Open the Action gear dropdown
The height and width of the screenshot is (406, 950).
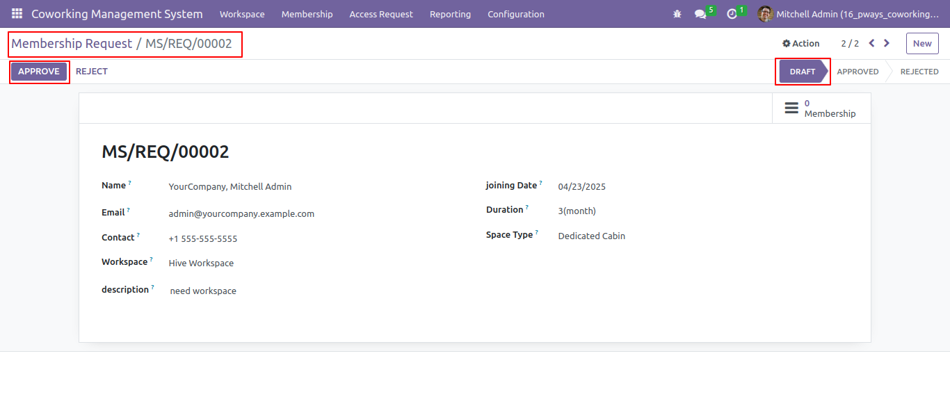(x=801, y=43)
